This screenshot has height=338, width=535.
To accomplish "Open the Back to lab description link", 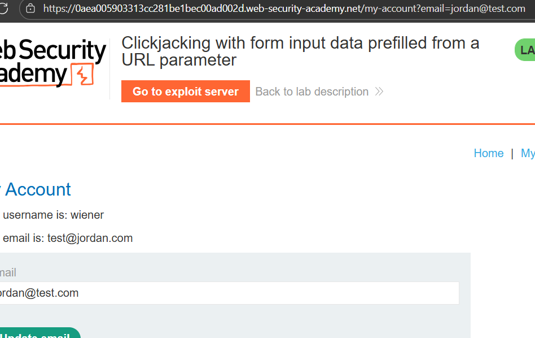I will tap(312, 92).
